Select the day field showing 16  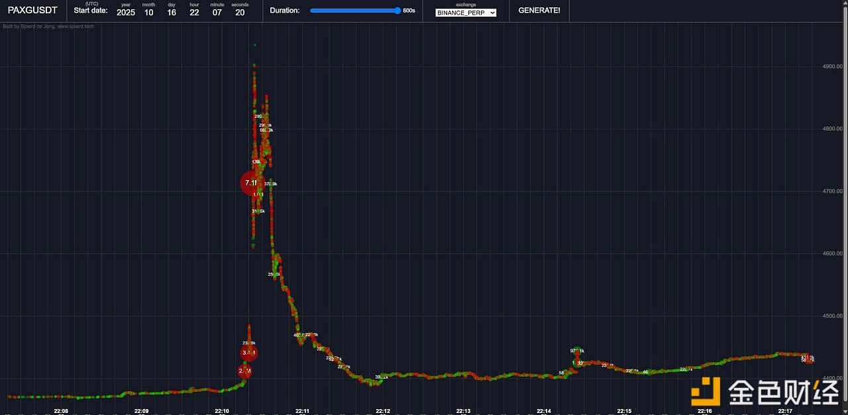[172, 13]
